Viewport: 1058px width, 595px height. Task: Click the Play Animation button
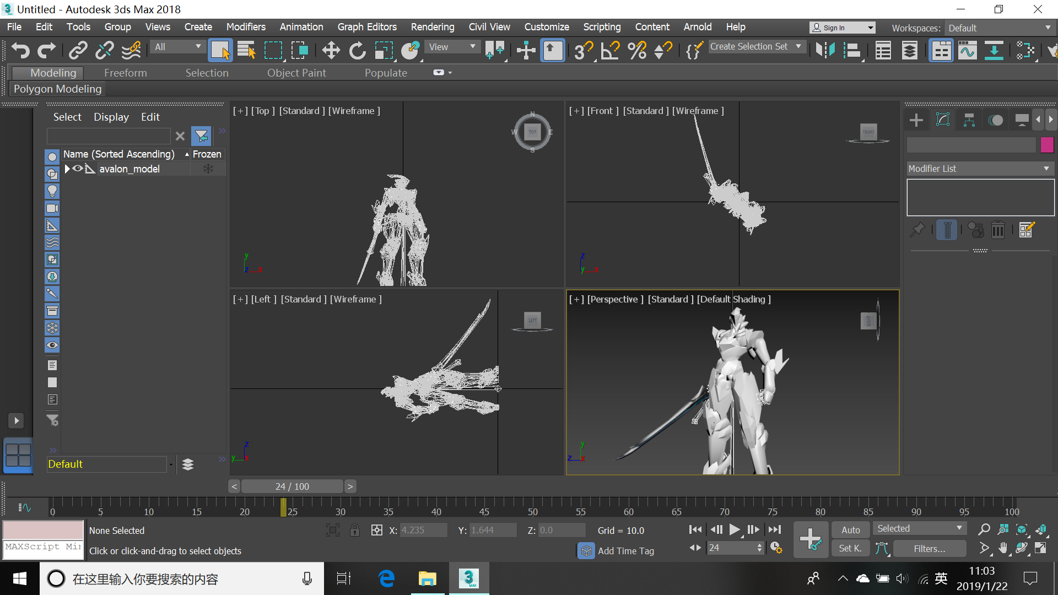[735, 529]
